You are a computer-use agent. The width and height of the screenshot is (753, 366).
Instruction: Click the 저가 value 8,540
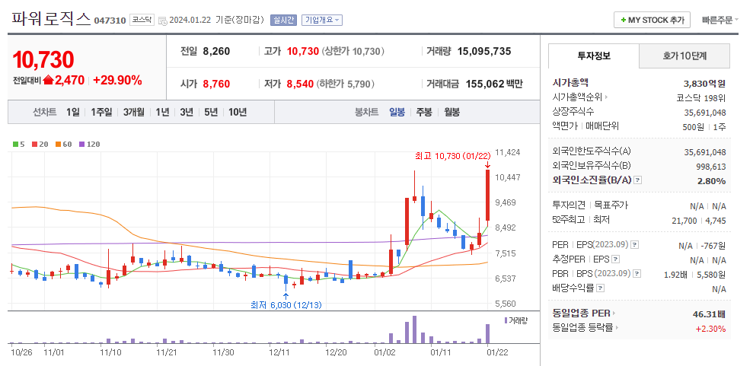[x=300, y=84]
